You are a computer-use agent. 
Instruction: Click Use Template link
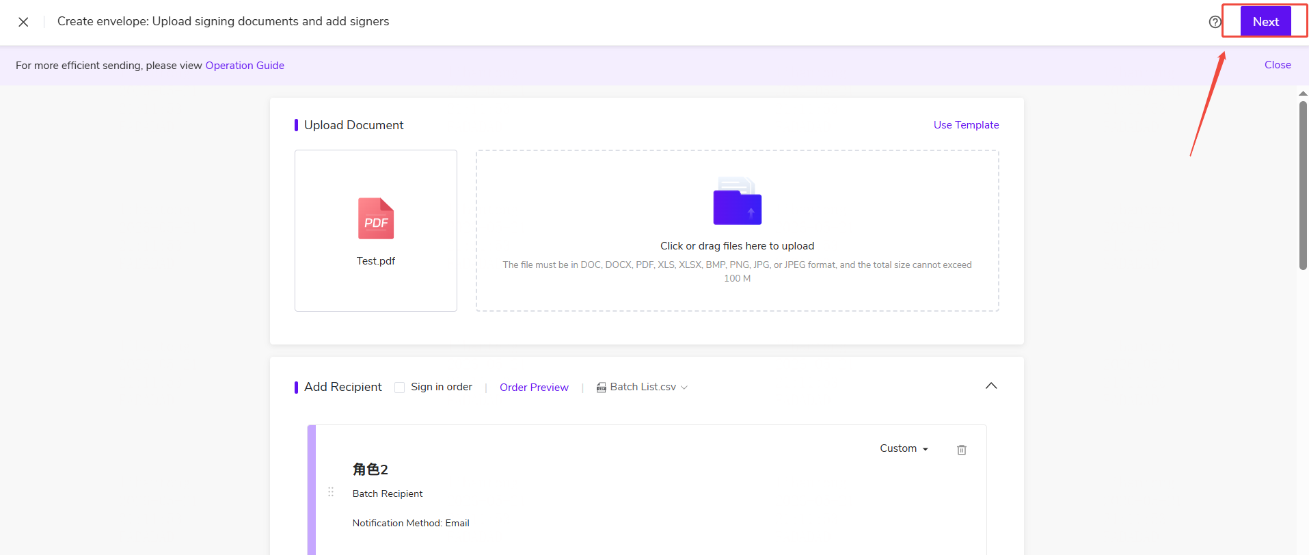[x=966, y=125]
